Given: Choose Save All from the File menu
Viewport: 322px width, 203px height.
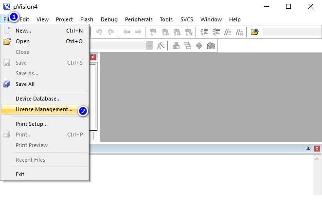Looking at the screenshot, I should 45,84.
